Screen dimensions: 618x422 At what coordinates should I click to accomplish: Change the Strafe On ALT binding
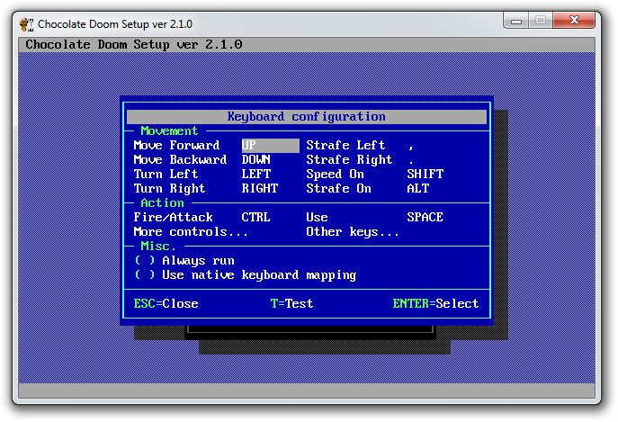[418, 189]
